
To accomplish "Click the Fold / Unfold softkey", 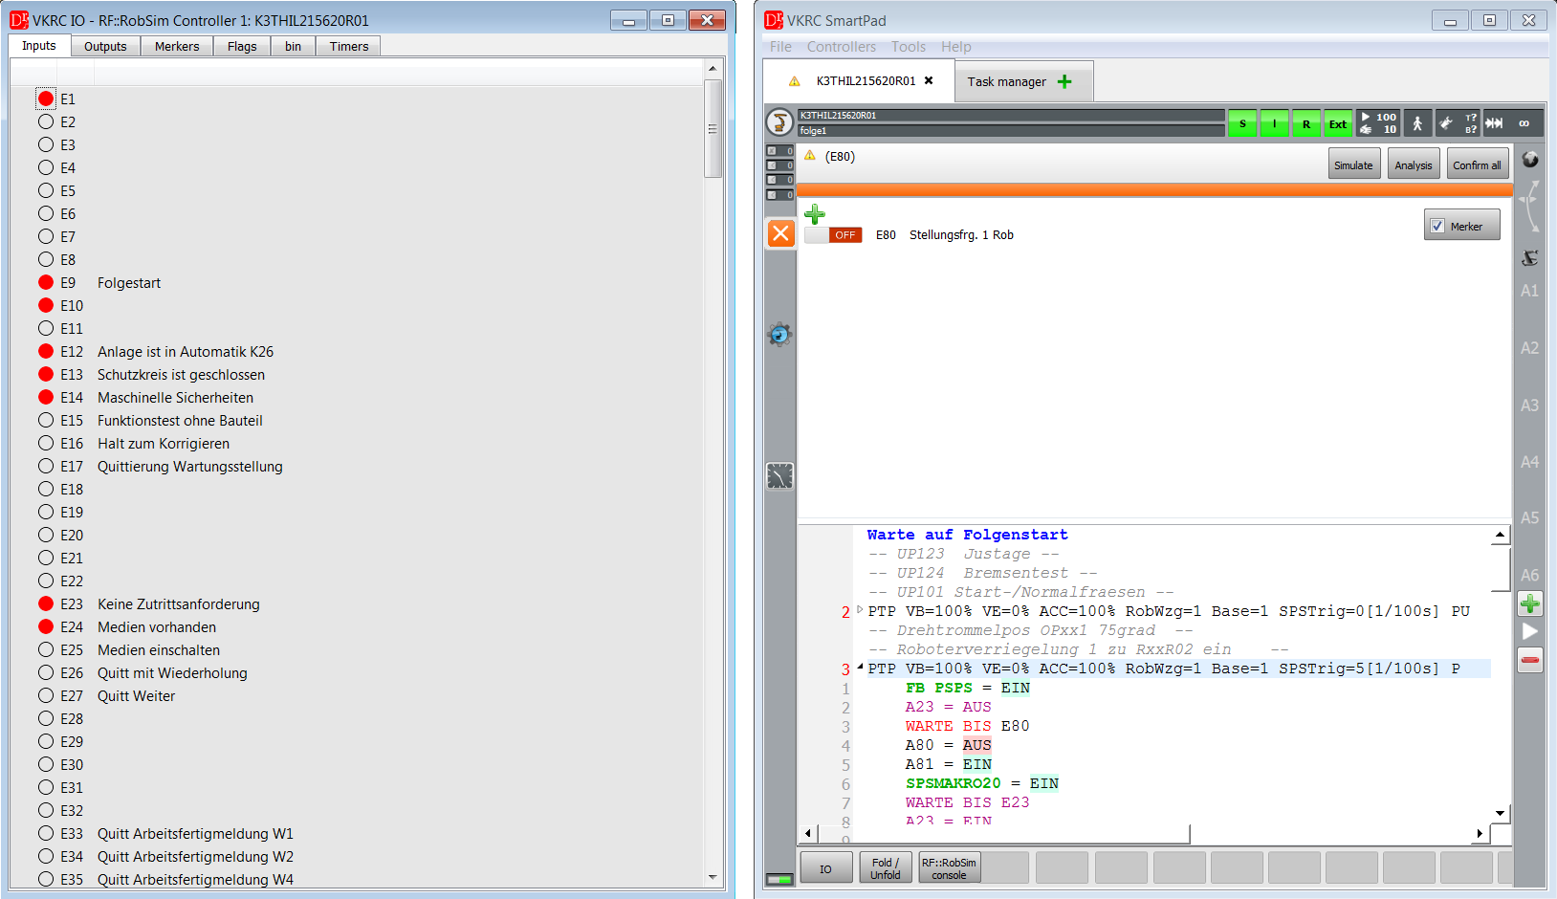I will pyautogui.click(x=885, y=867).
